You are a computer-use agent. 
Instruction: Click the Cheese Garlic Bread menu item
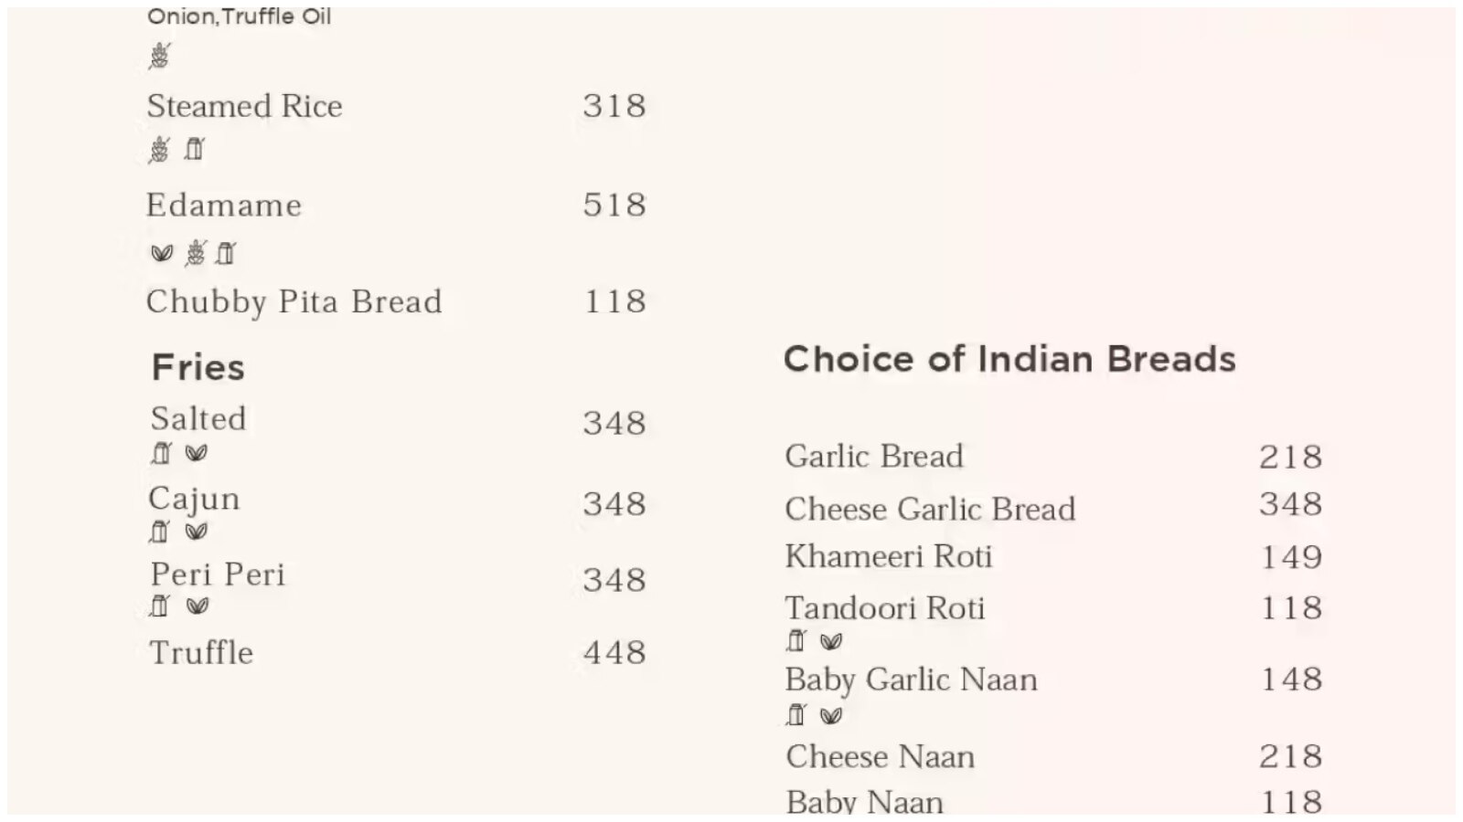coord(930,509)
